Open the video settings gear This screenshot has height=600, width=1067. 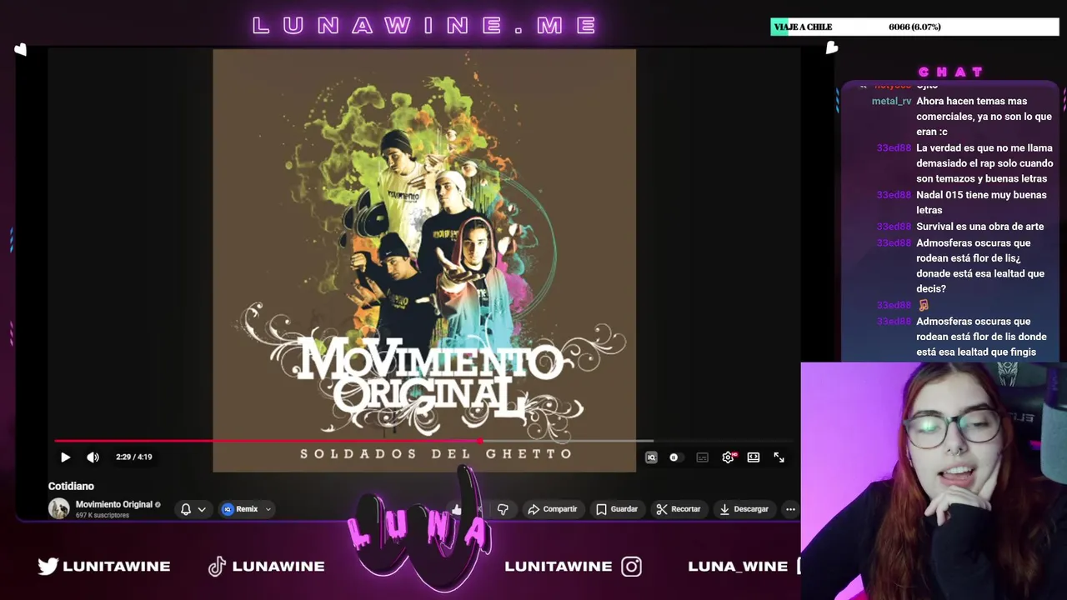[x=728, y=457]
